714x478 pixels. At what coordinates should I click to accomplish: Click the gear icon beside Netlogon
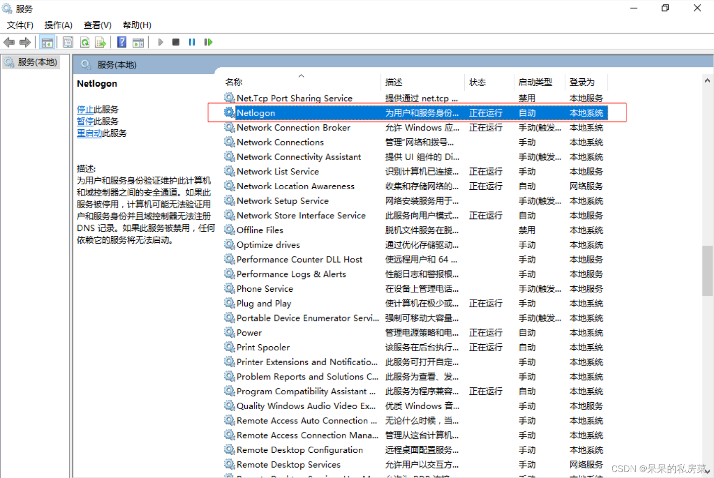tap(229, 112)
